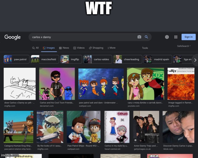Click 'Carlos and his Cool Toon Friends' caption
Screen dimensions: 198x158
(57, 103)
